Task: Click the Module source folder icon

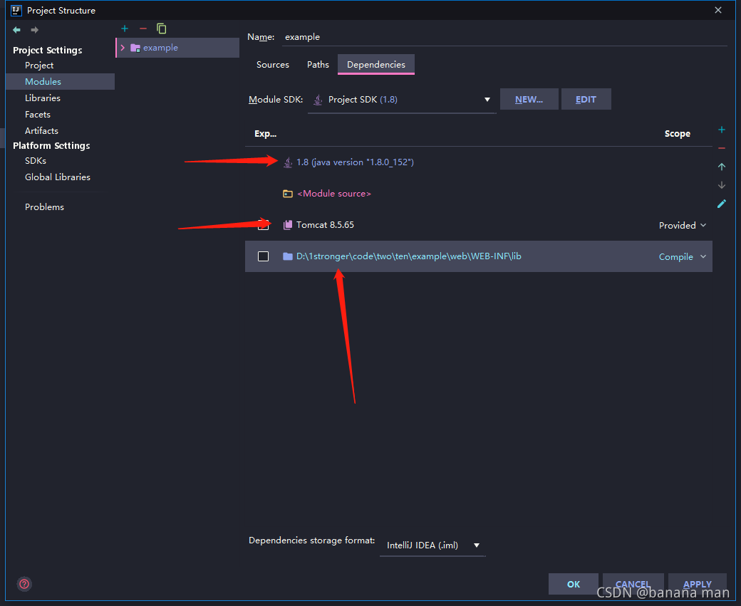Action: click(x=287, y=193)
